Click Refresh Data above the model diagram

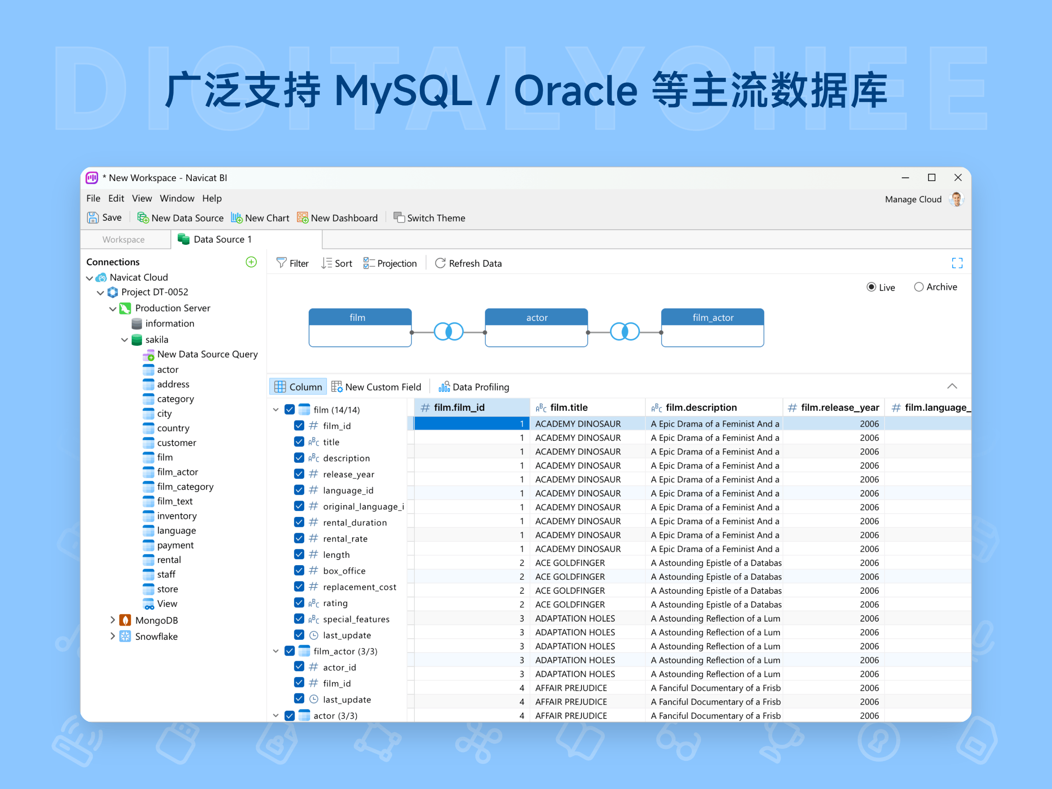(468, 263)
